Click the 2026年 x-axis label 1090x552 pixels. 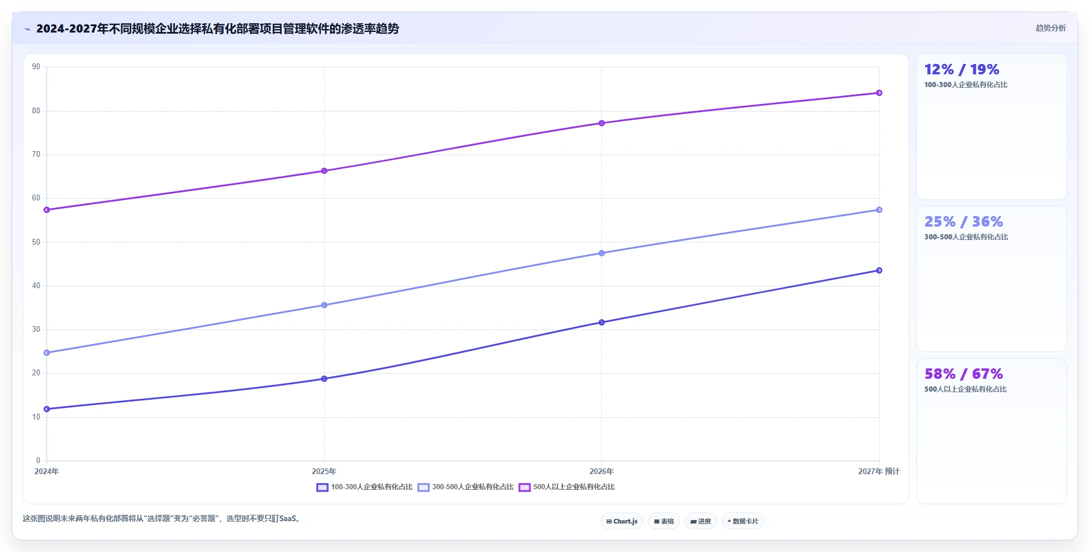click(601, 471)
